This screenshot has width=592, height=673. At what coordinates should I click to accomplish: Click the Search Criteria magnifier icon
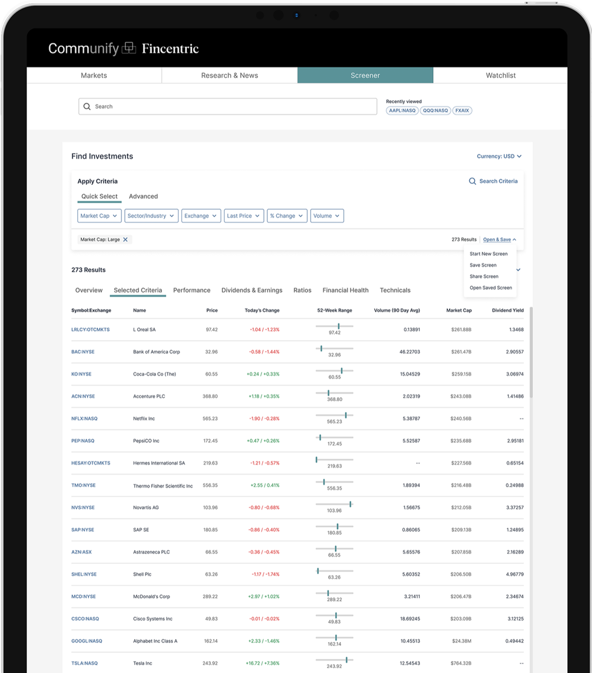(472, 181)
